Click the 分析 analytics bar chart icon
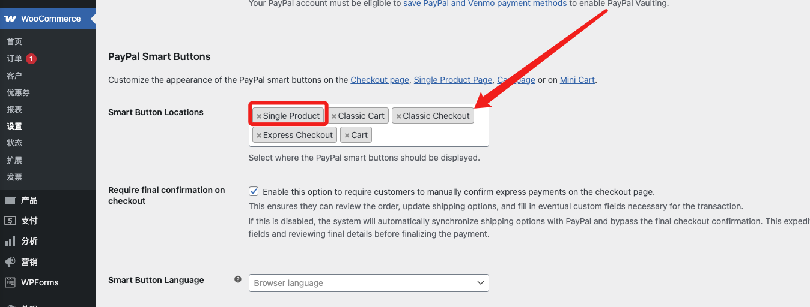The height and width of the screenshot is (307, 810). (x=10, y=241)
